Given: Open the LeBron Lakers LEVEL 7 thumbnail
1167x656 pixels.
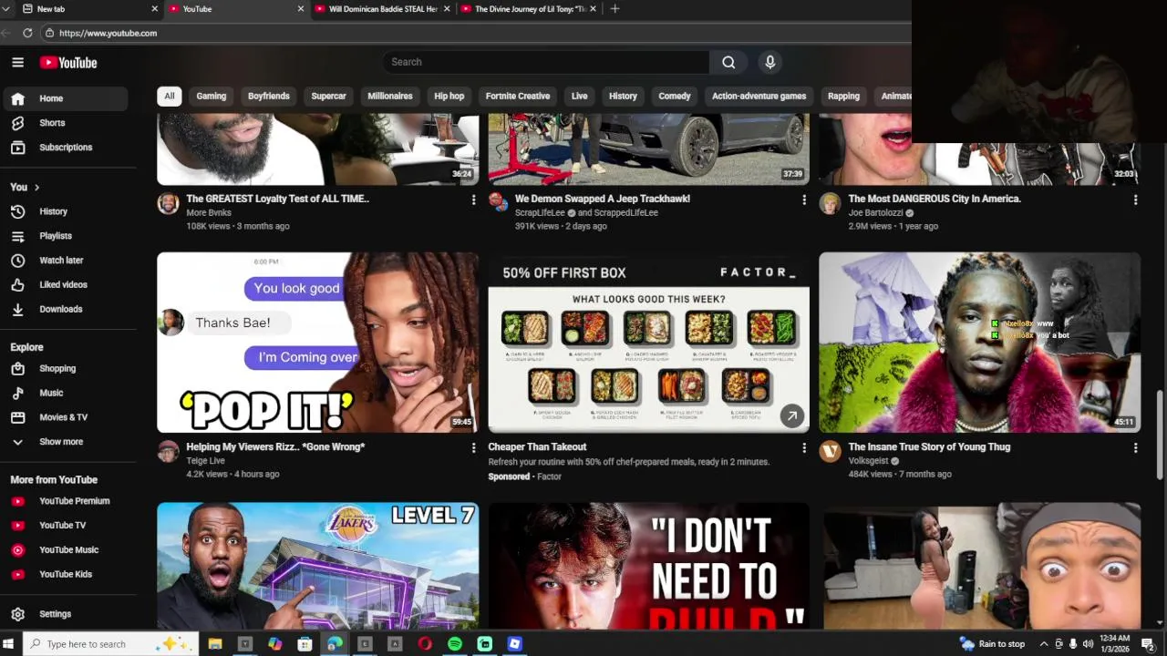Looking at the screenshot, I should 317,566.
